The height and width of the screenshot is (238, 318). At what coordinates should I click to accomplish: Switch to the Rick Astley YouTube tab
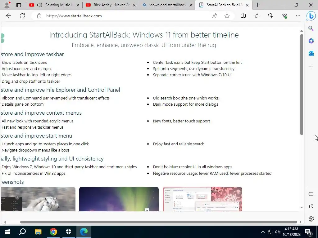(x=111, y=5)
